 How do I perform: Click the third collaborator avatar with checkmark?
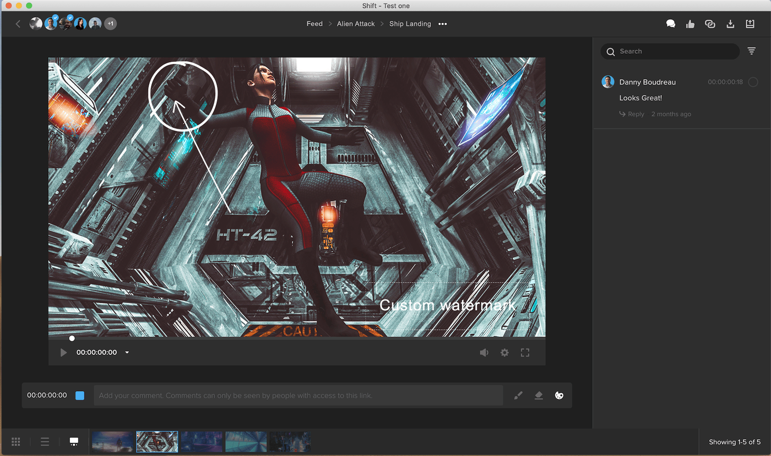(x=66, y=24)
